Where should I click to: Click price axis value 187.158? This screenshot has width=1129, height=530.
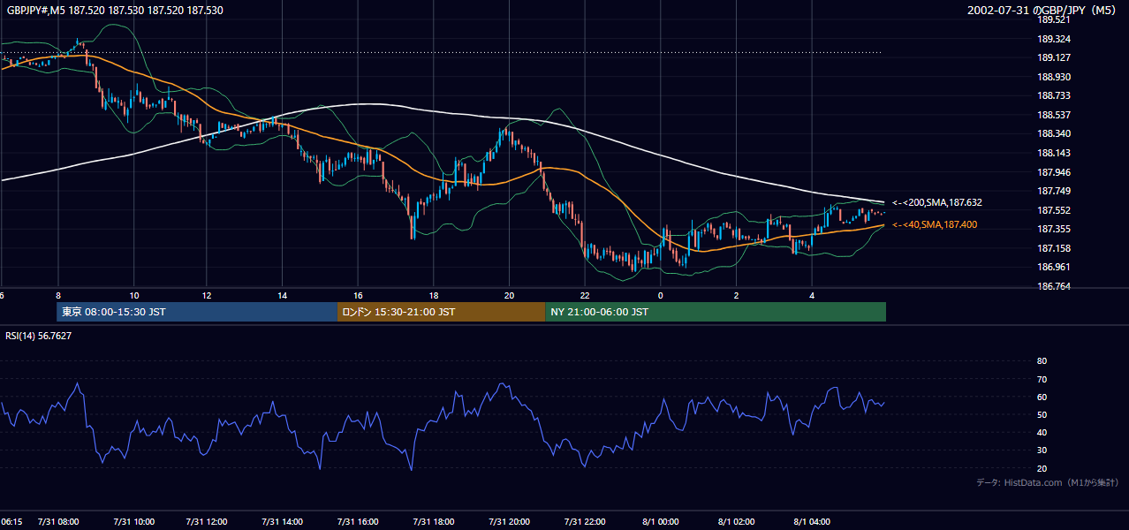coord(1054,248)
